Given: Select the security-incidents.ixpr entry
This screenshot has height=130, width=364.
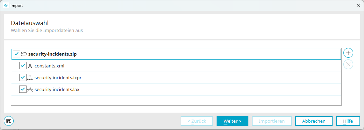Looking at the screenshot, I should (176, 78).
